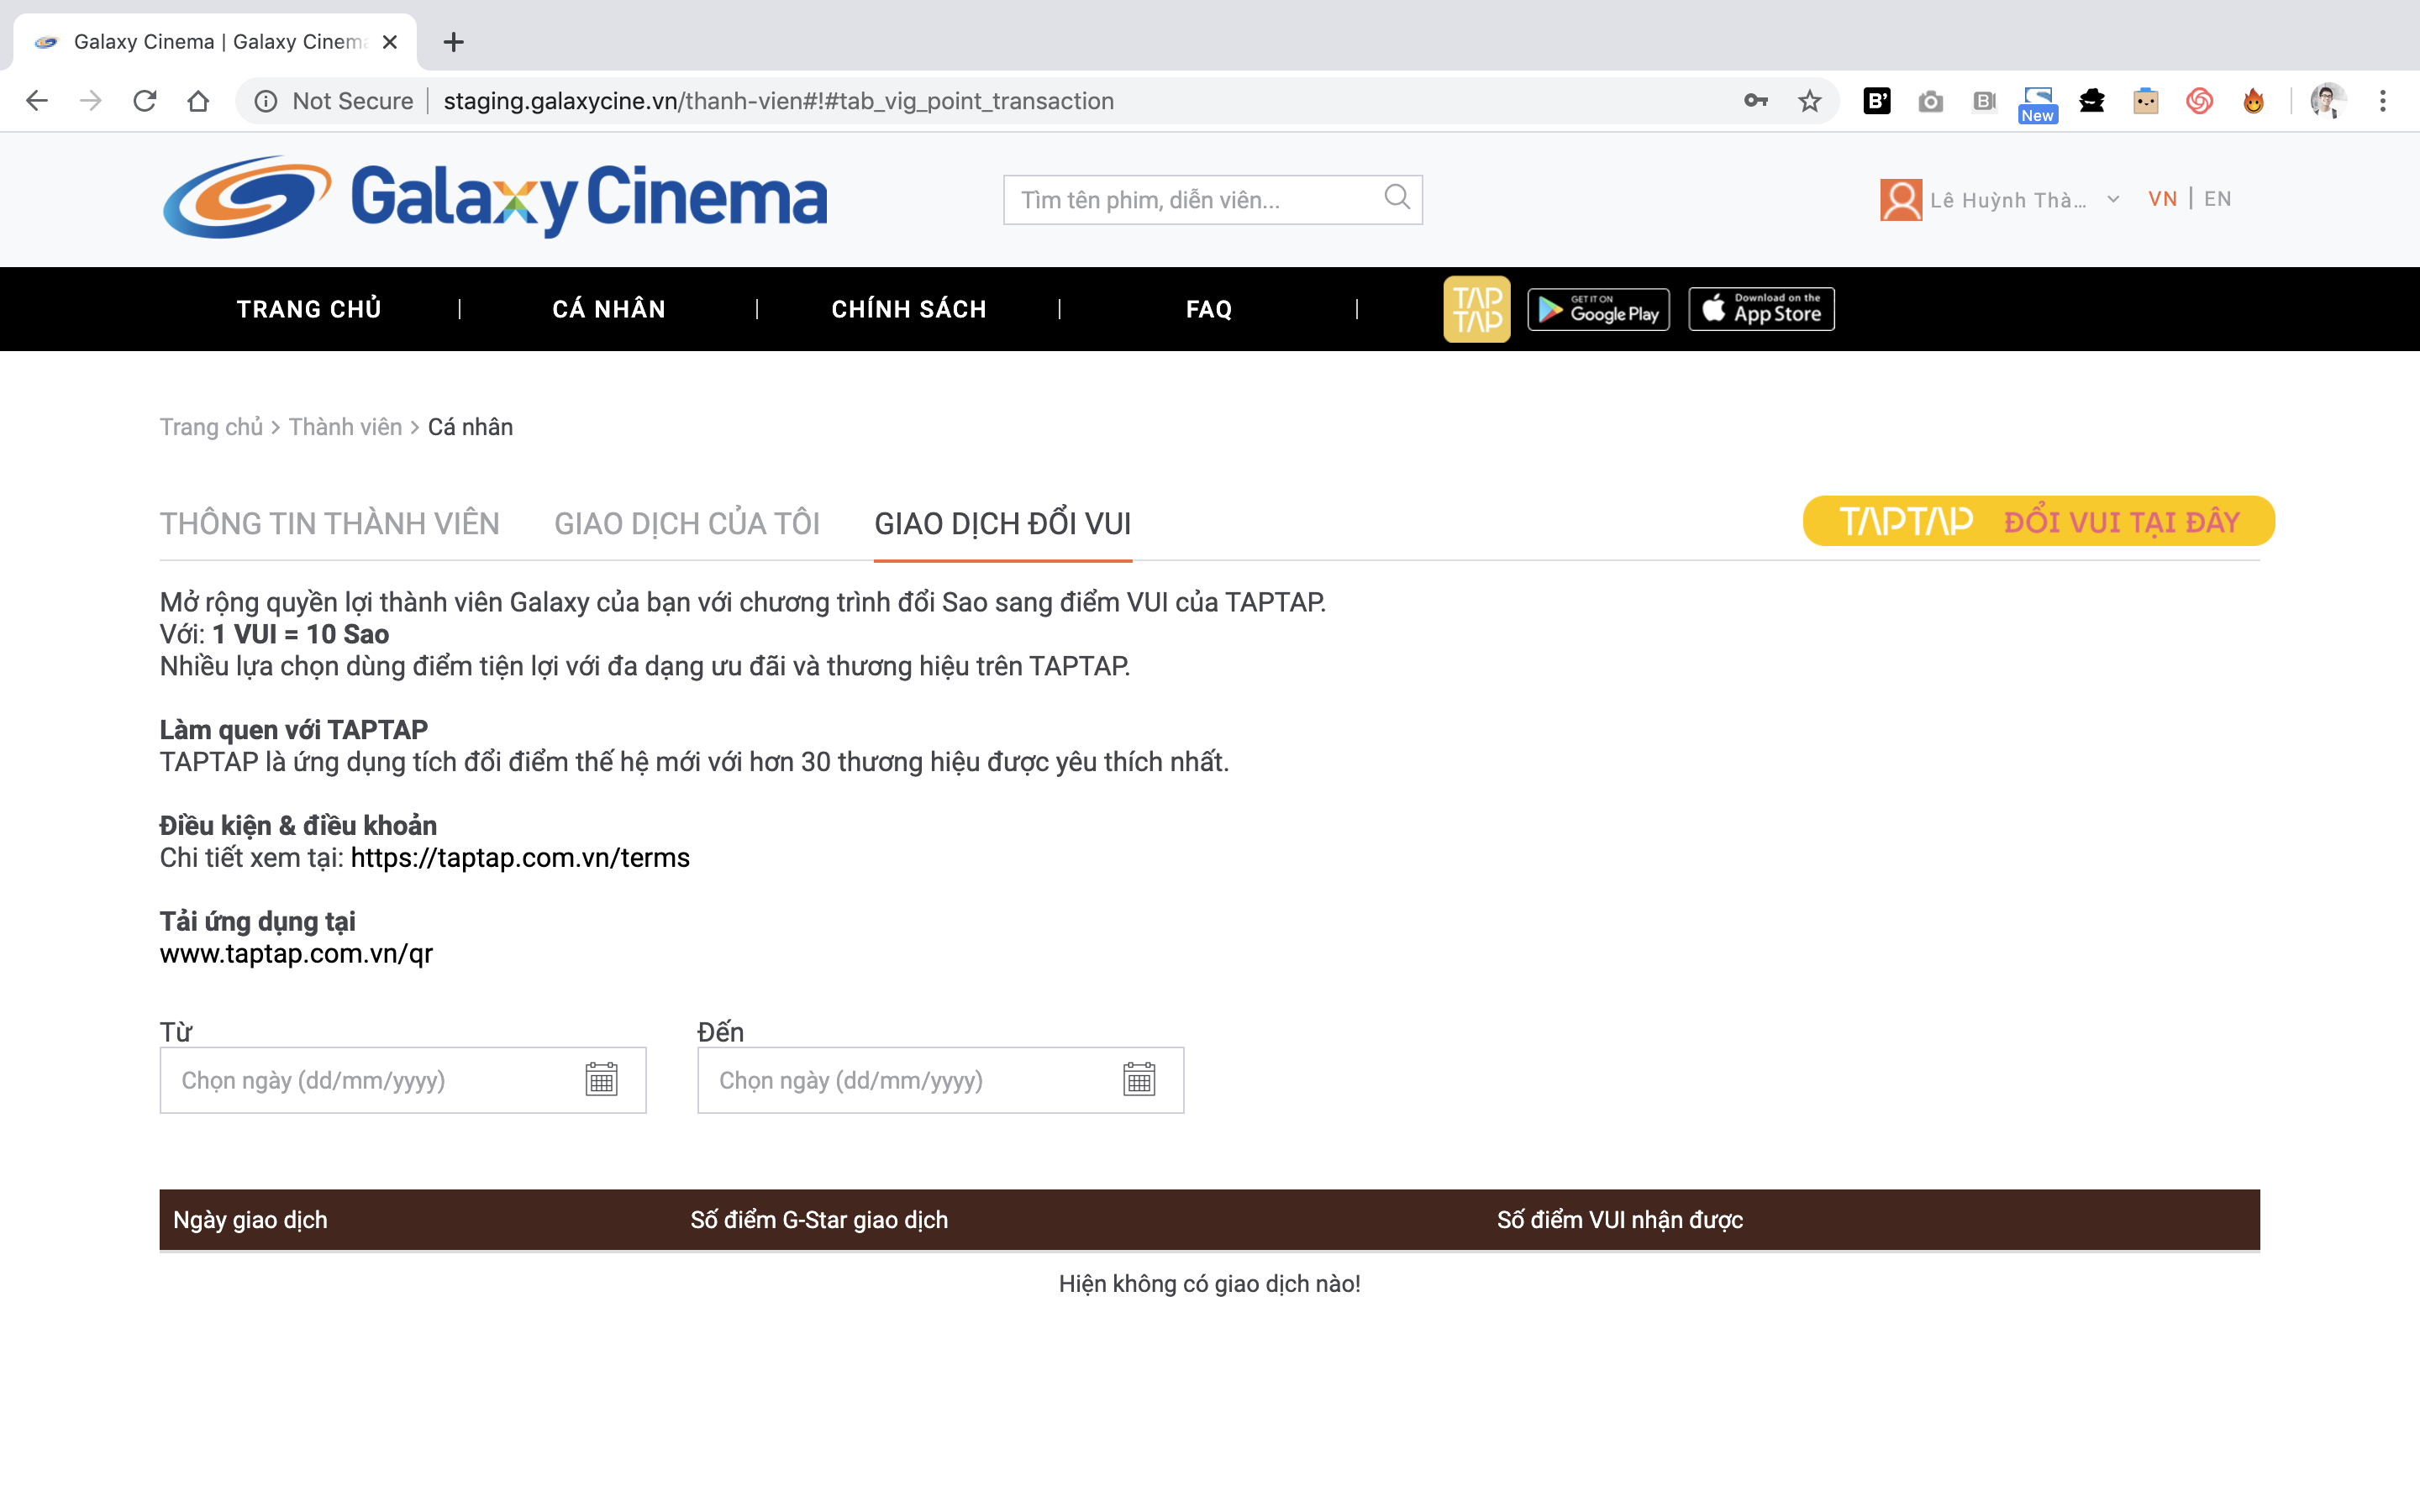Image resolution: width=2420 pixels, height=1512 pixels.
Task: Click the search magnifier icon
Action: point(1396,197)
